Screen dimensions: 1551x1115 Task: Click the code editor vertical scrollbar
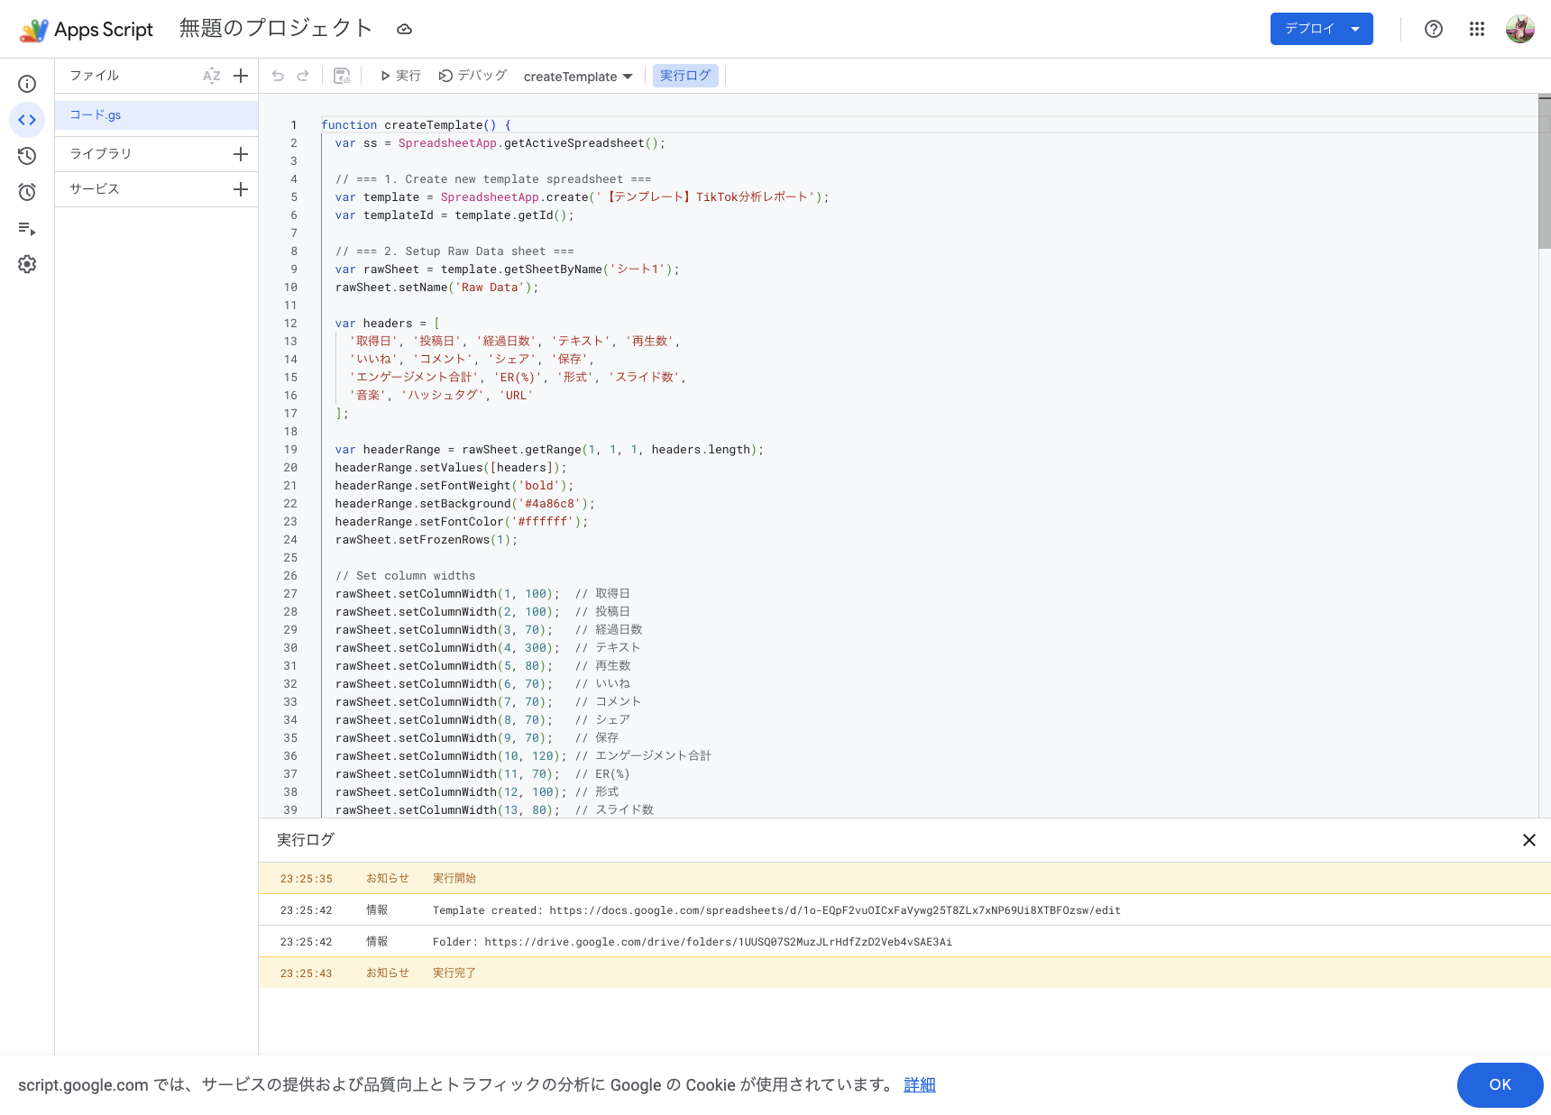[x=1545, y=171]
